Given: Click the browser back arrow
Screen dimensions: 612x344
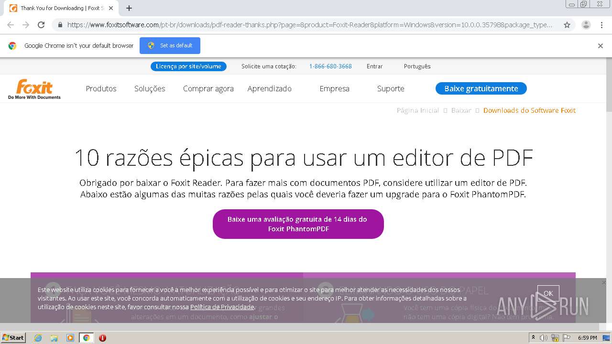Looking at the screenshot, I should point(11,25).
